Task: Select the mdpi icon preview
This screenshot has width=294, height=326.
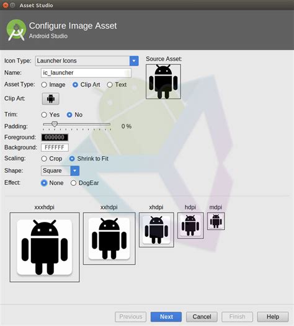Action: [x=216, y=221]
